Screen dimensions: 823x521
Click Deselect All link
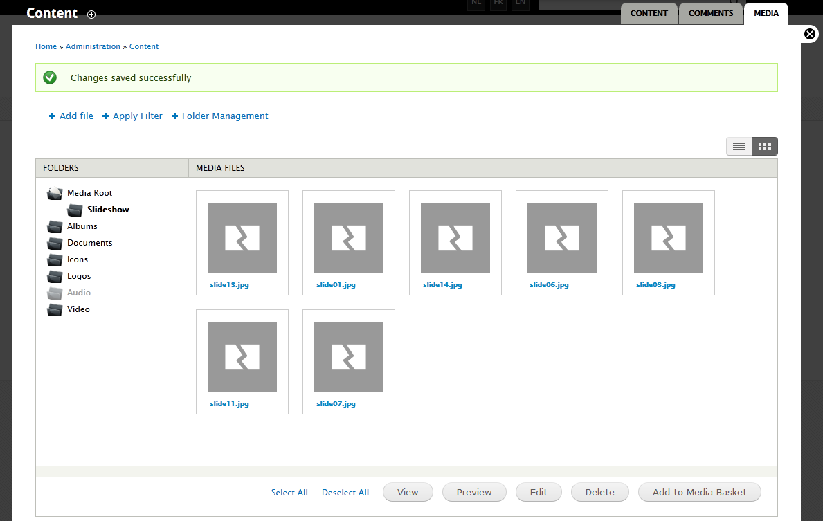(x=345, y=492)
